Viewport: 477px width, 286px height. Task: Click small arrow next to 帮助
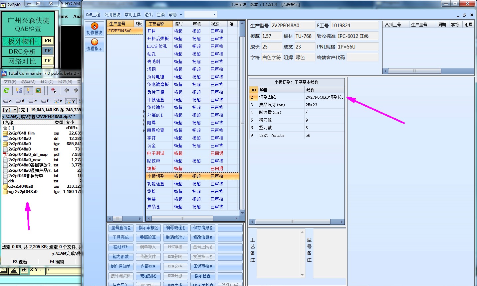[181, 15]
